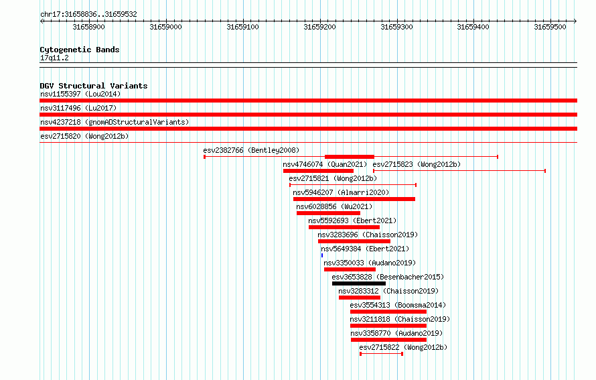
Task: Click the red bar for esv3554313
Action: click(x=388, y=312)
